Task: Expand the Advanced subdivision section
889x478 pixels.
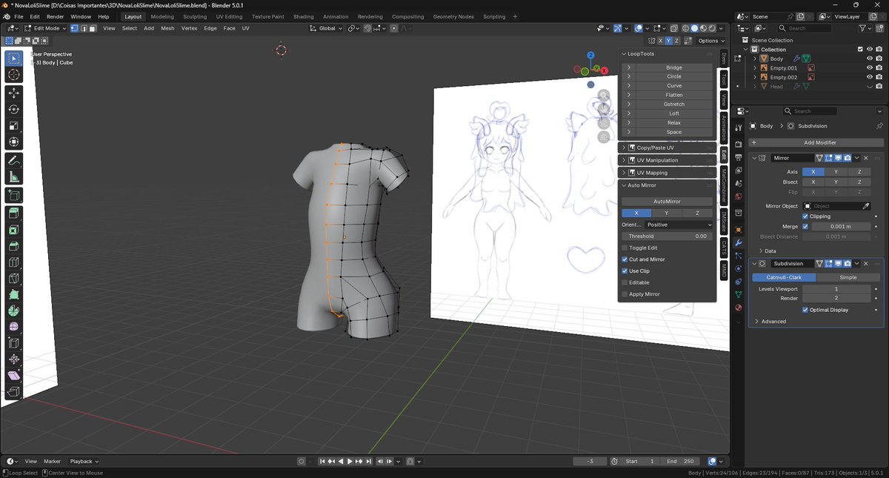Action: [770, 322]
